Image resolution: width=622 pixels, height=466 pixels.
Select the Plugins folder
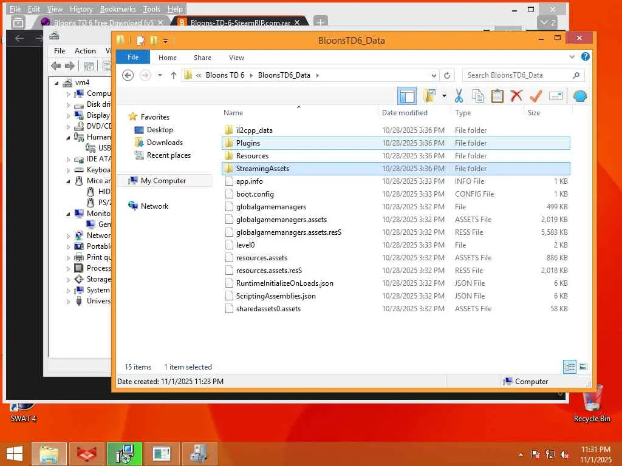pyautogui.click(x=395, y=143)
